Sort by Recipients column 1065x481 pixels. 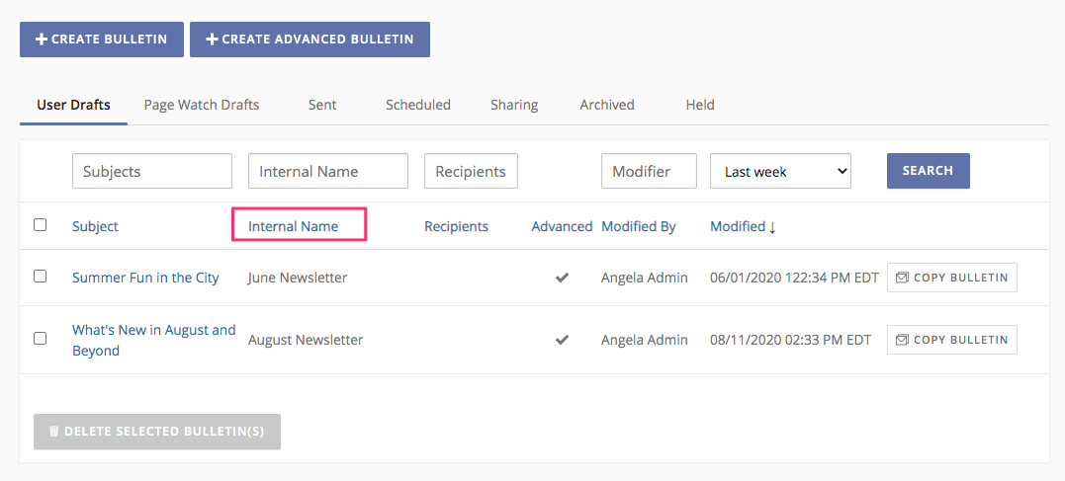[457, 226]
